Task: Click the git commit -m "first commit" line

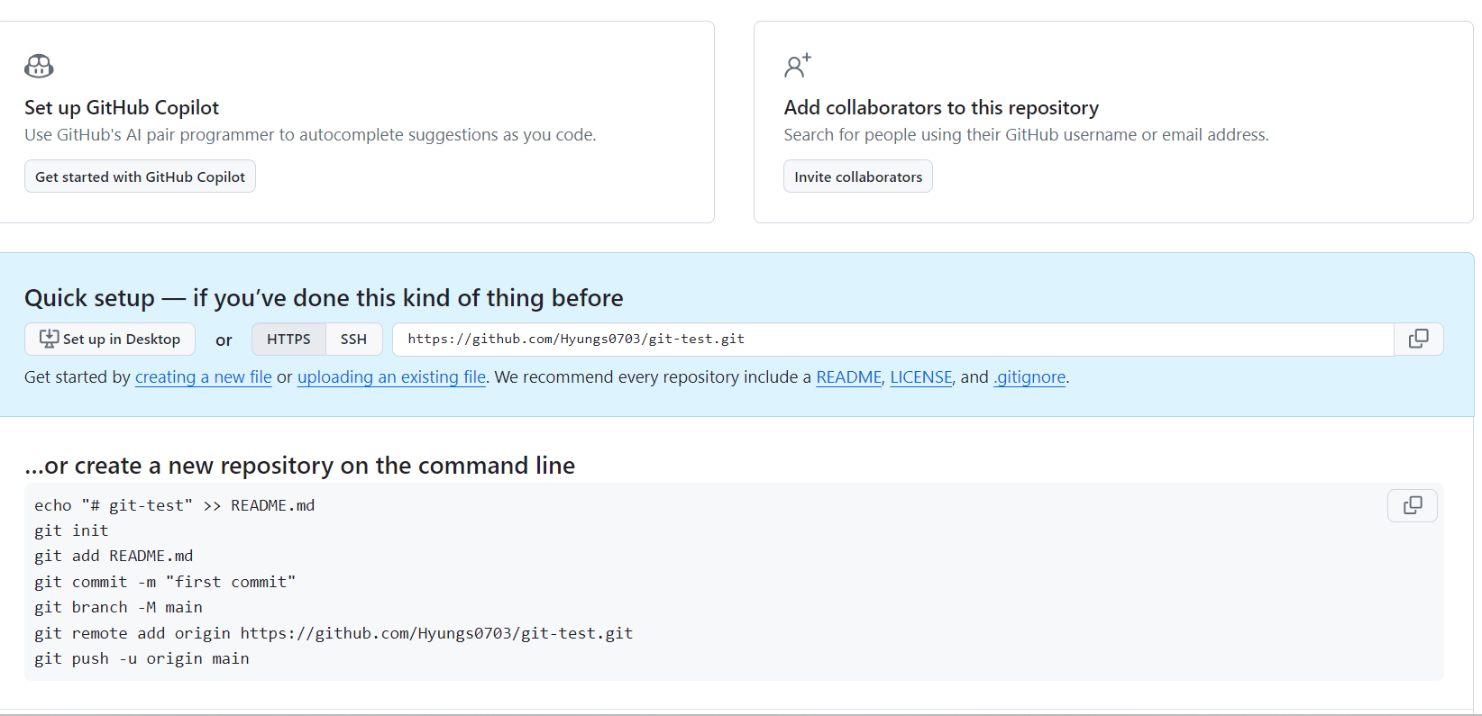Action: pos(165,582)
